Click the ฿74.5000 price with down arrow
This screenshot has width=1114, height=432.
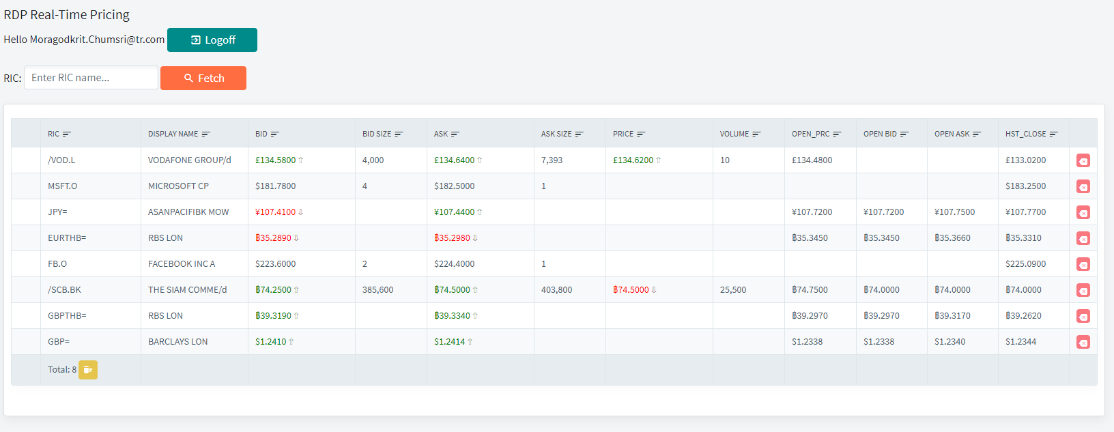[631, 290]
